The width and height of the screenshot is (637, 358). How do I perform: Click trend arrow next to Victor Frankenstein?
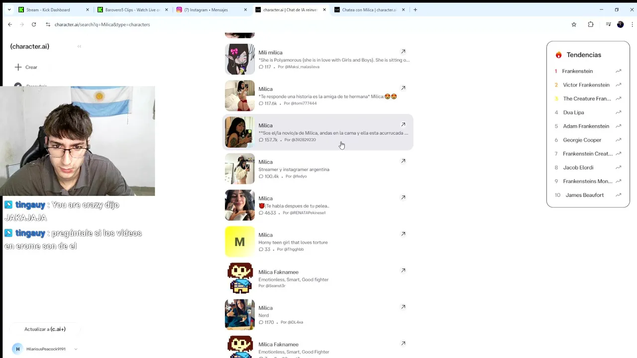click(x=618, y=85)
